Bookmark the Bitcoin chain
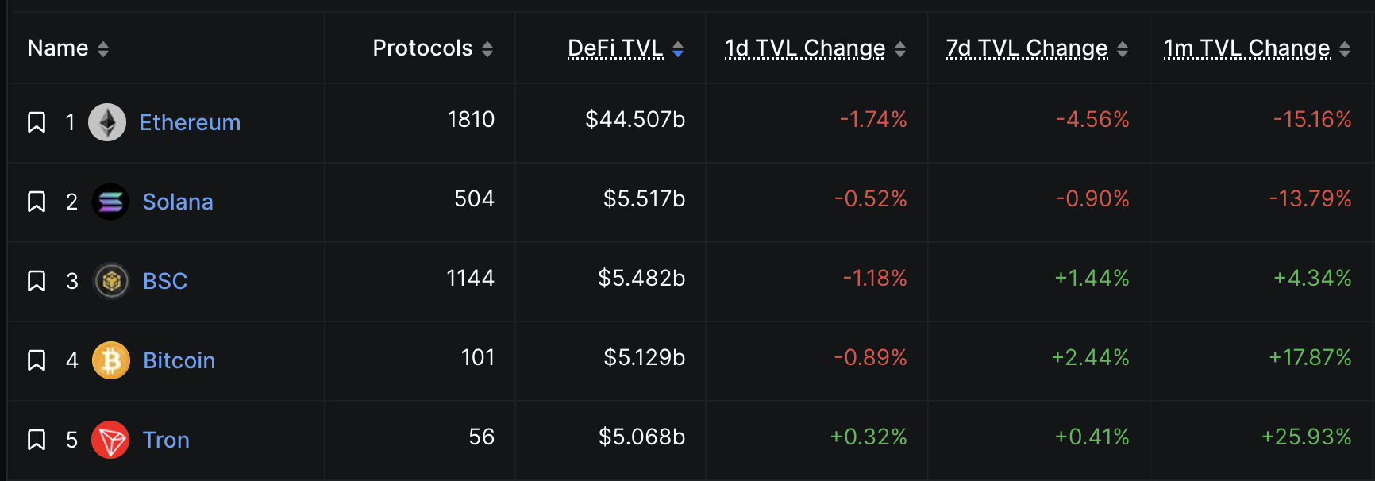Image resolution: width=1375 pixels, height=481 pixels. (37, 360)
